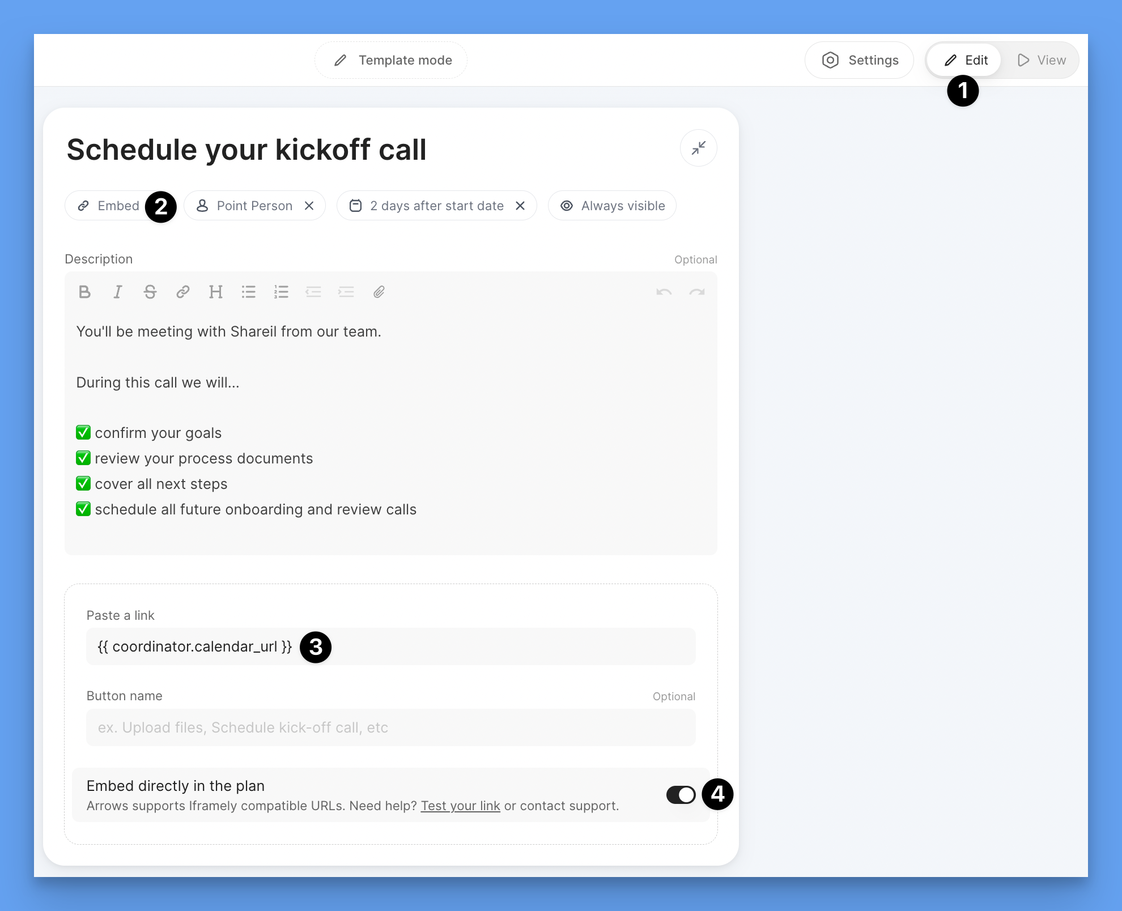
Task: Collapse the kickoff call task card
Action: click(698, 148)
